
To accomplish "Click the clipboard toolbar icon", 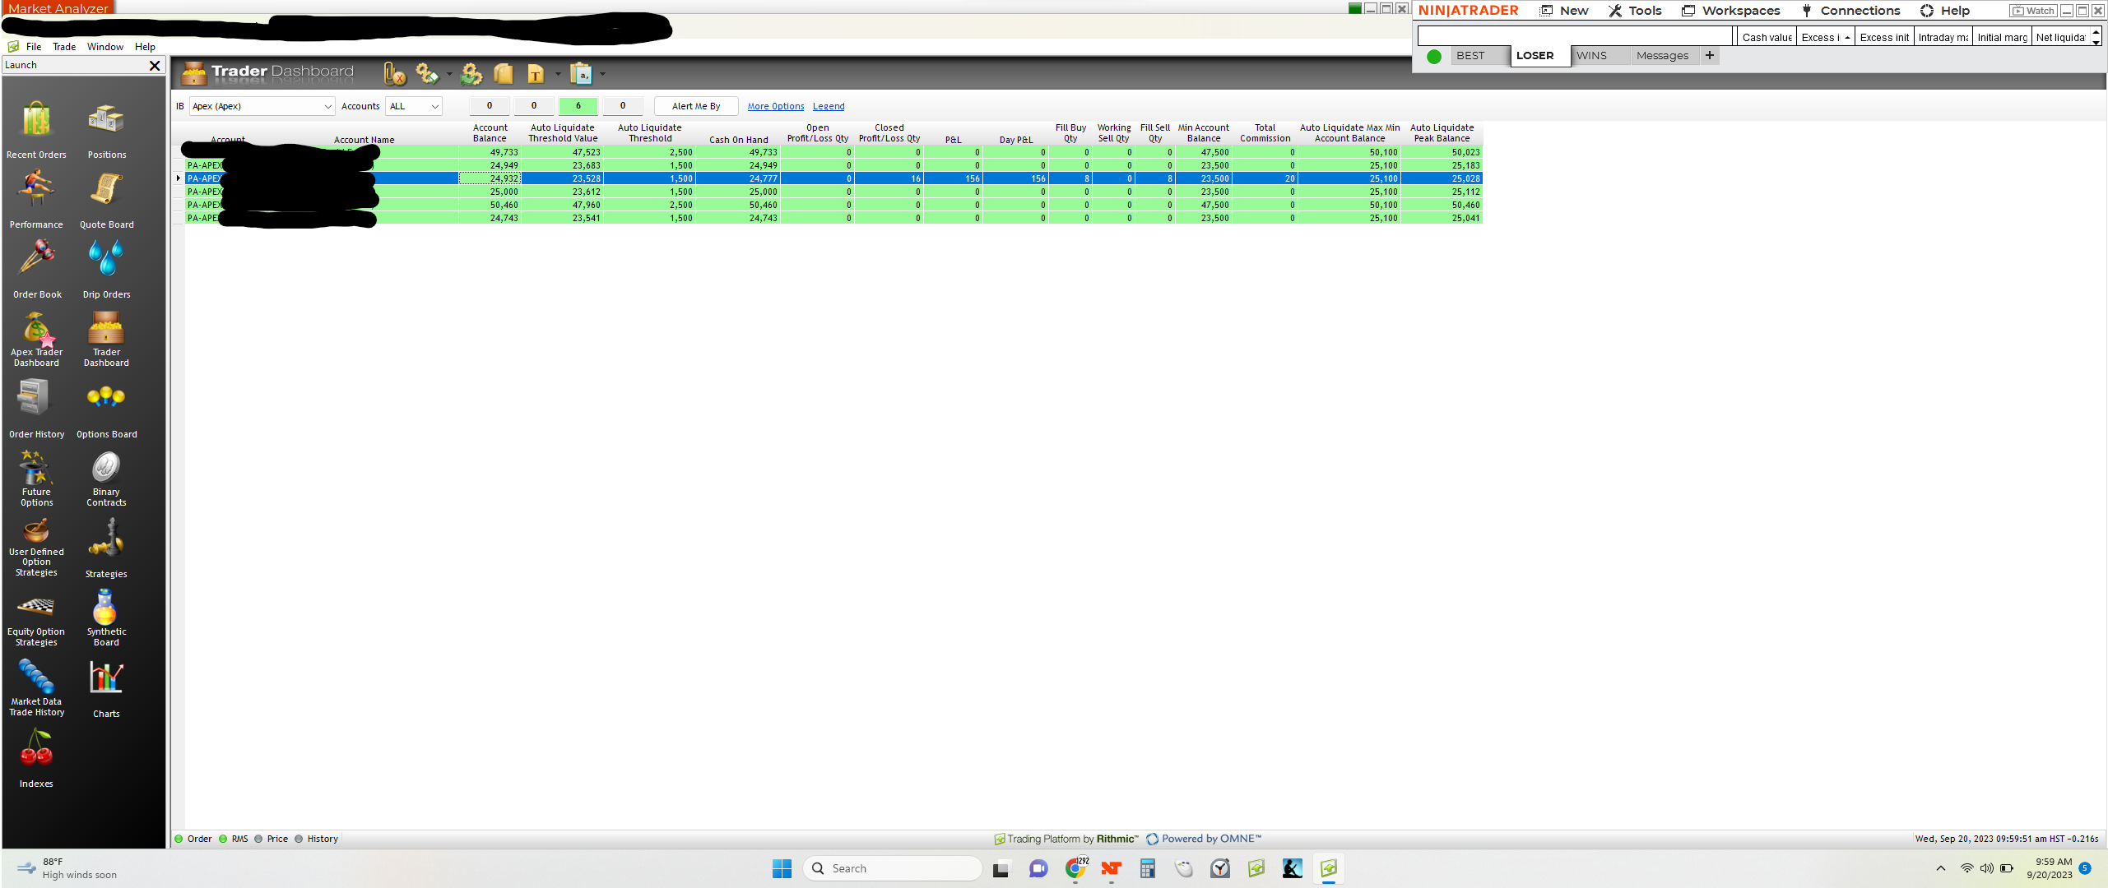I will coord(581,74).
